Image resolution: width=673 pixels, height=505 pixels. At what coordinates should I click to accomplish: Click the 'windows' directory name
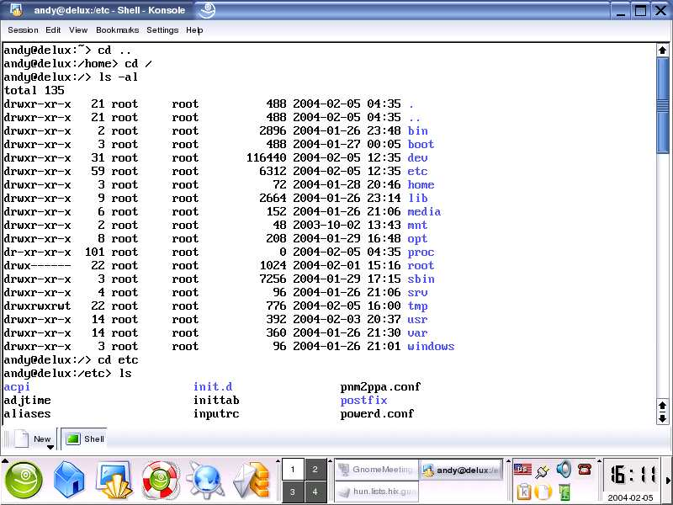pos(431,347)
